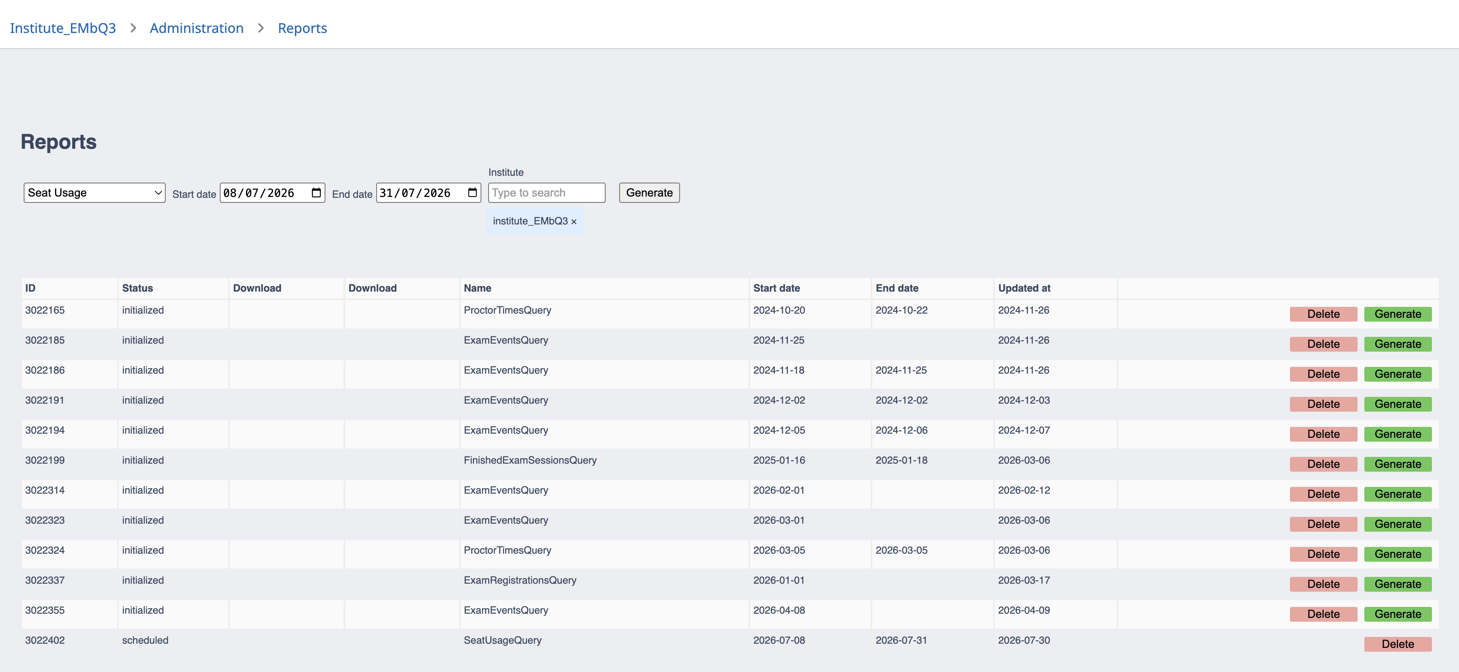This screenshot has height=672, width=1459.
Task: Generate report 3022194
Action: tap(1397, 434)
